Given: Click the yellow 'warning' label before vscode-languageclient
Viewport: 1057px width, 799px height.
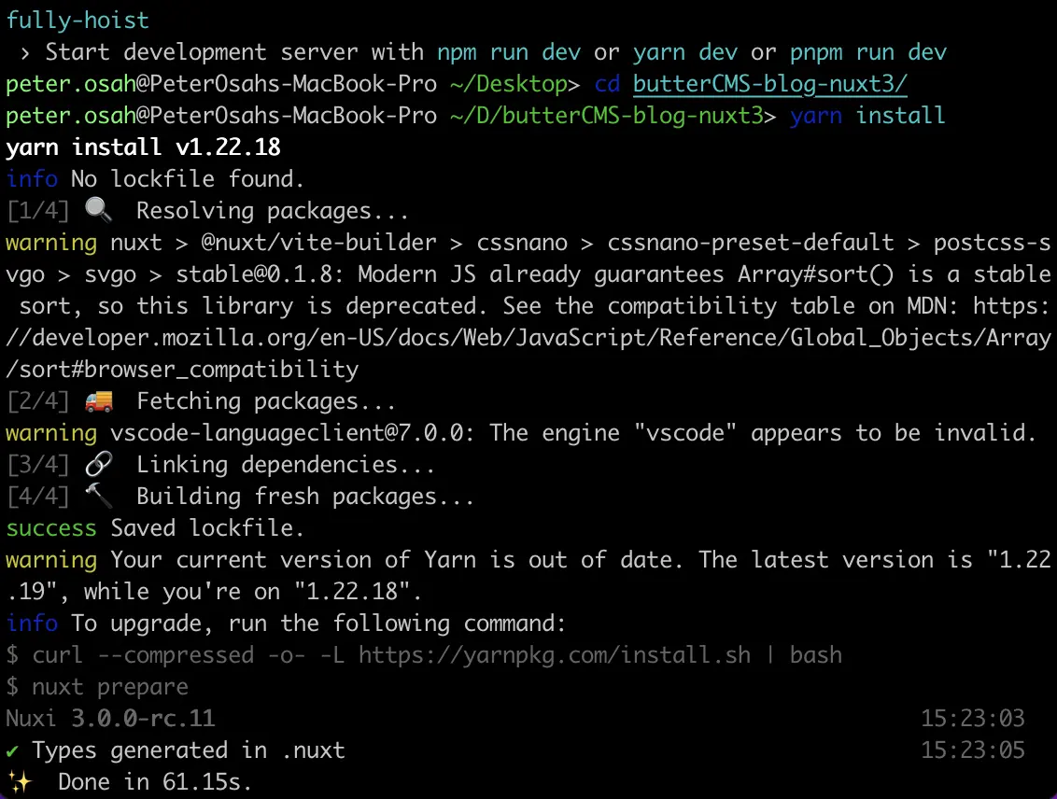Looking at the screenshot, I should 51,432.
